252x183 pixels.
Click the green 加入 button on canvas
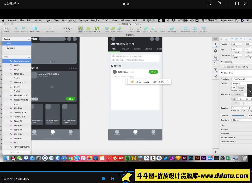click(x=71, y=99)
